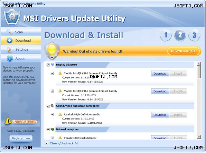Viewport: 206px width, 153px height.
Task: Open the About section
Action: (x=21, y=59)
